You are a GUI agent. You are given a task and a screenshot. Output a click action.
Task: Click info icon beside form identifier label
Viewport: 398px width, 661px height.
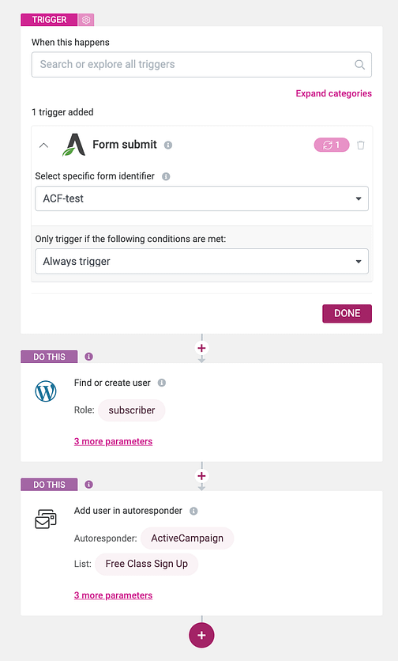[x=166, y=176]
